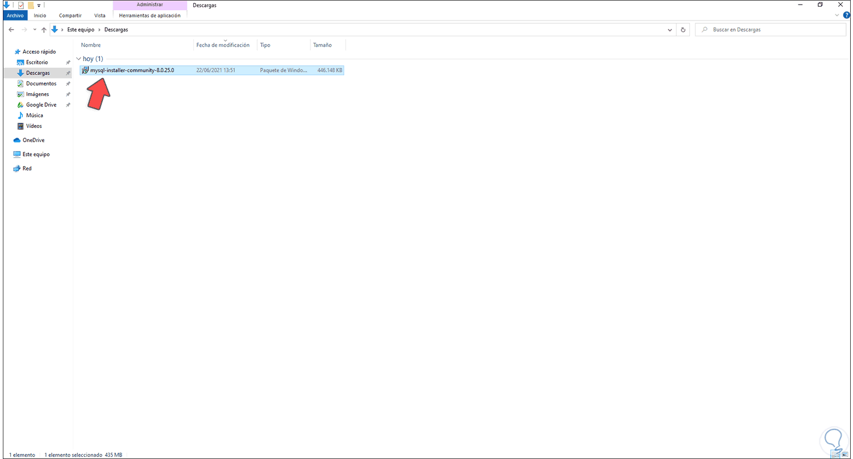Switch to the Vista ribbon tab

click(x=100, y=15)
